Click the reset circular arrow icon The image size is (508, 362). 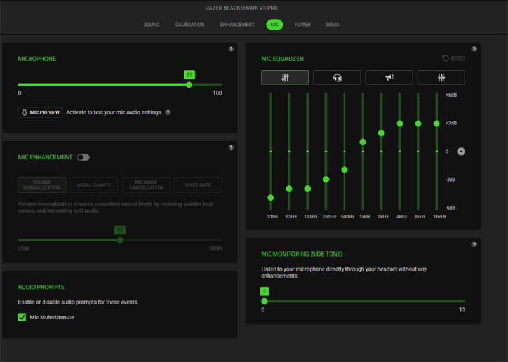click(446, 58)
